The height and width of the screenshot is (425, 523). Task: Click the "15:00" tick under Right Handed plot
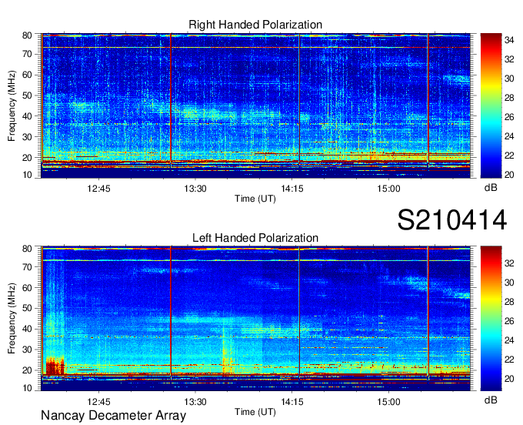pyautogui.click(x=388, y=189)
